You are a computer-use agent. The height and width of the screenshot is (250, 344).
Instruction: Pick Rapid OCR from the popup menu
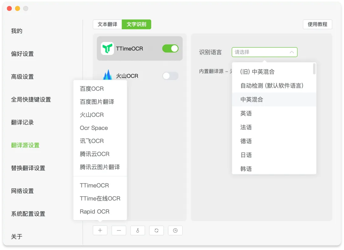95,212
